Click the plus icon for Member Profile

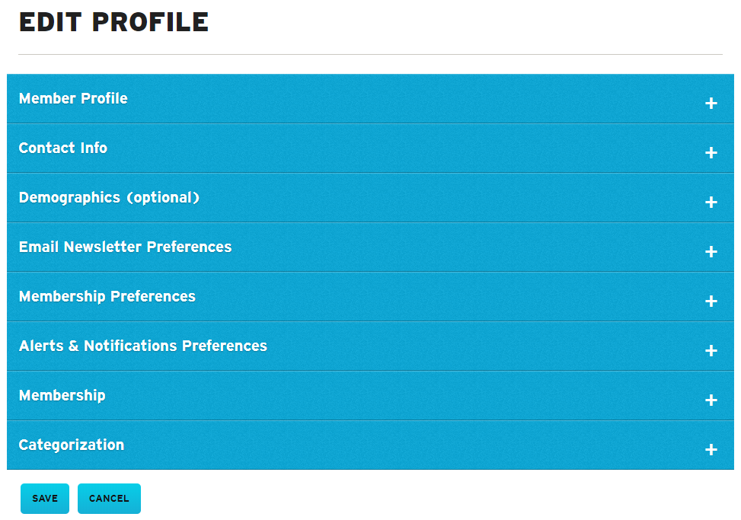coord(711,104)
